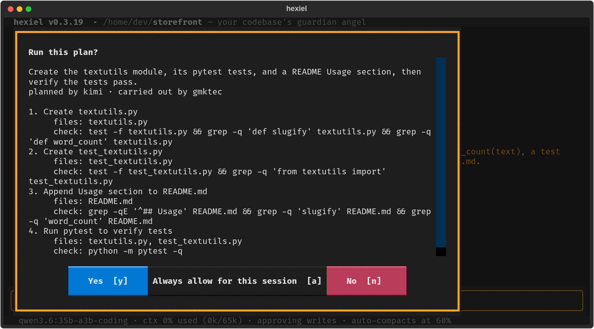Image resolution: width=594 pixels, height=329 pixels.
Task: Click macOS green zoom button
Action: click(28, 9)
